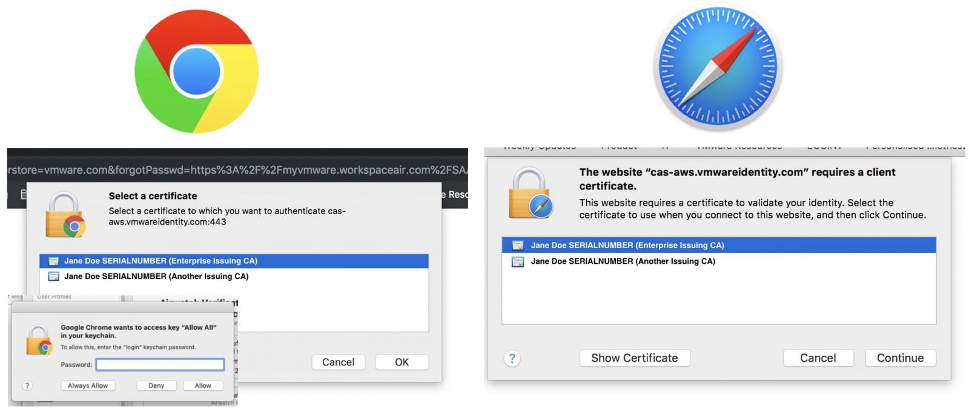Viewport: 969px width, 409px height.
Task: Click Allow in keychain prompt
Action: (x=203, y=385)
